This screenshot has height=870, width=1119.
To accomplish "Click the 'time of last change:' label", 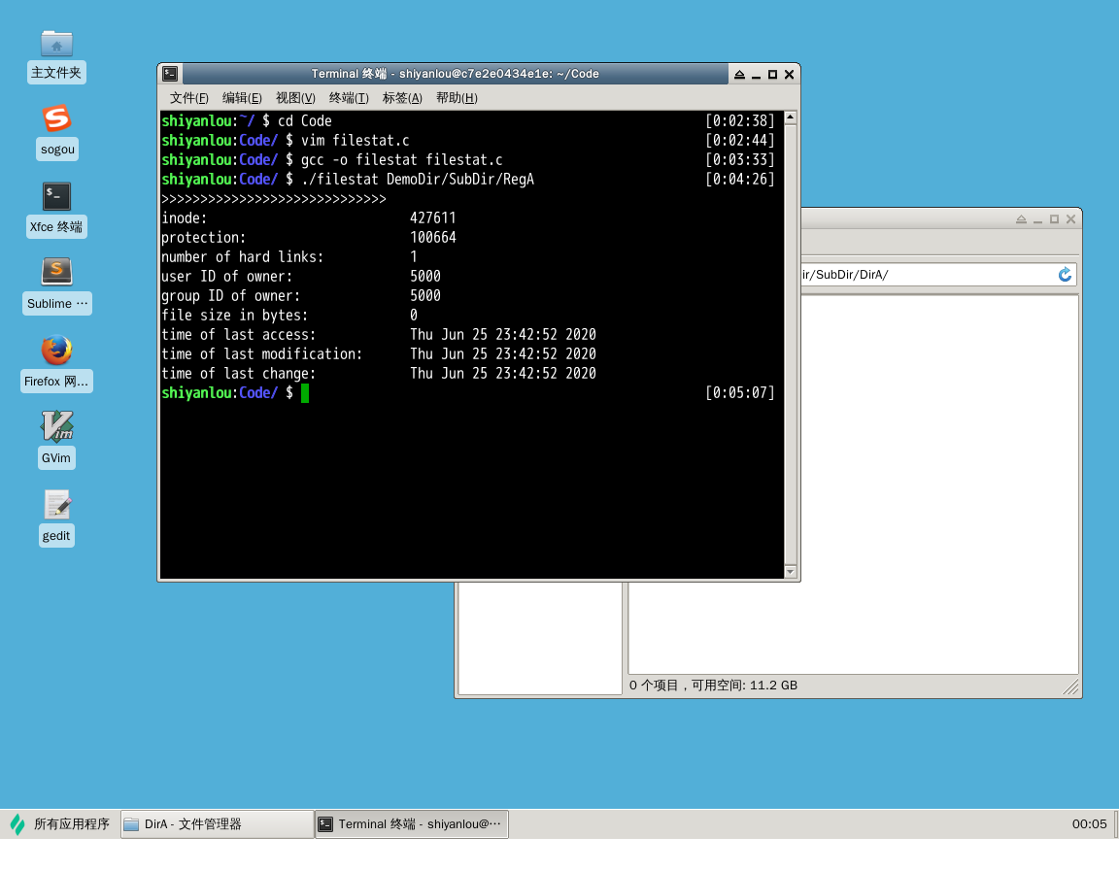I will click(x=238, y=374).
